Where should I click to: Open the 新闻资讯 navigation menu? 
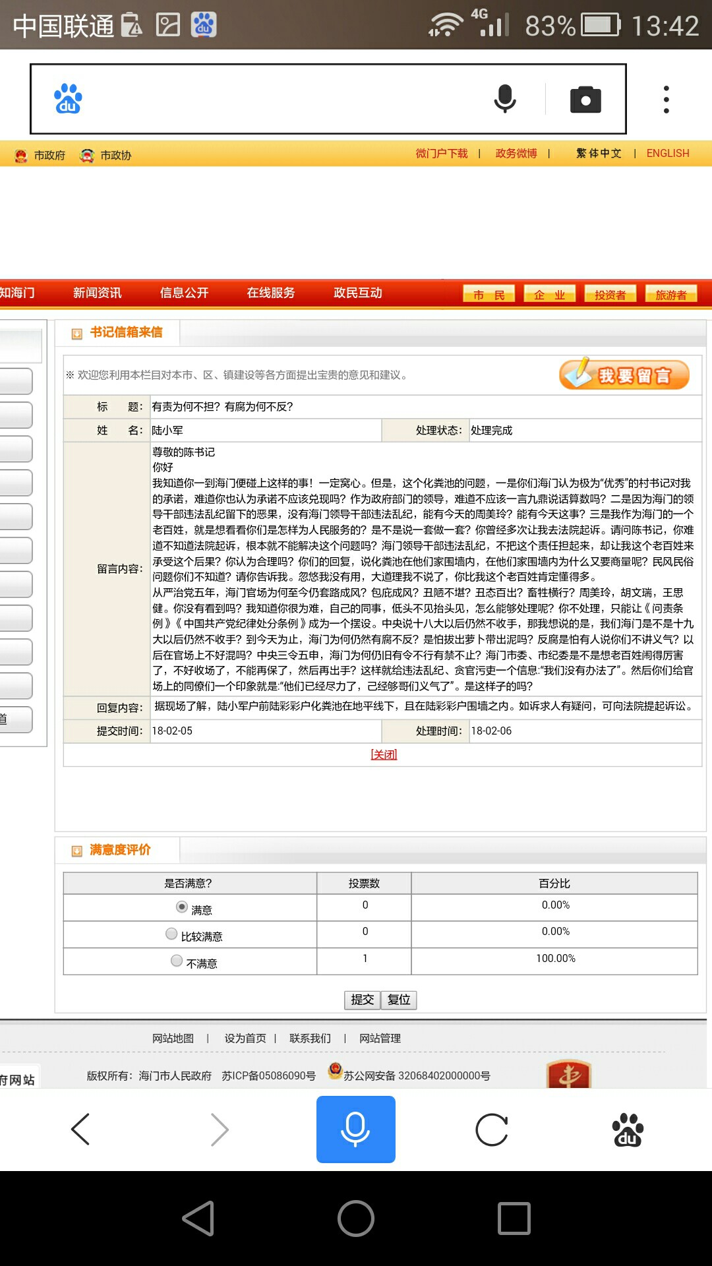pyautogui.click(x=97, y=293)
